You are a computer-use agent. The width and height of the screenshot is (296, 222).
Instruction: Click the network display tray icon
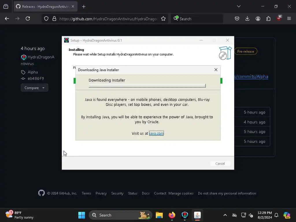[243, 215]
